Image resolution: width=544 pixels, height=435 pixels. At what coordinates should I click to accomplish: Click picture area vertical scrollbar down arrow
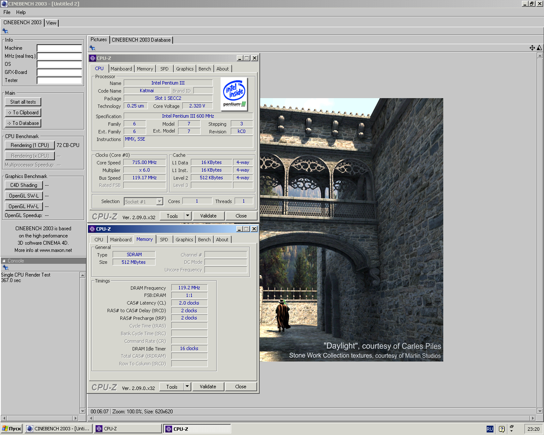pos(540,411)
